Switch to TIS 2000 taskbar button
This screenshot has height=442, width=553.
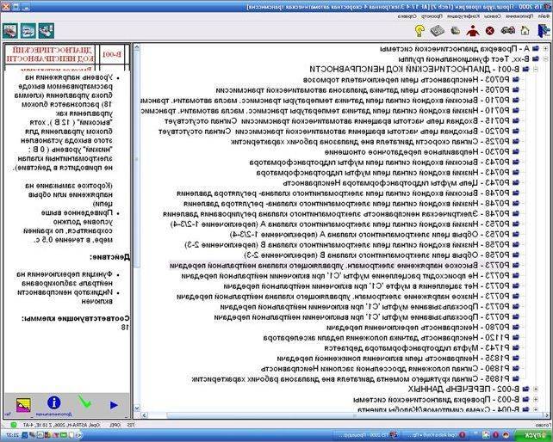pyautogui.click(x=365, y=436)
